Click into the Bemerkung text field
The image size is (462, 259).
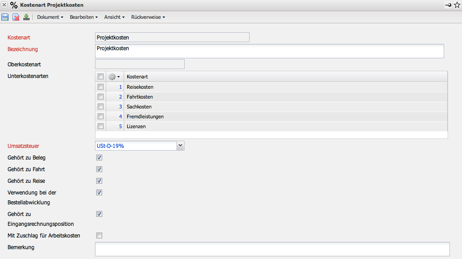272,249
